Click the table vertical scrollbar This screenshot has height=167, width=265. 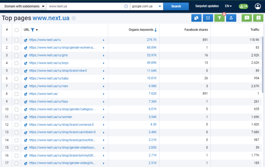click(x=262, y=64)
